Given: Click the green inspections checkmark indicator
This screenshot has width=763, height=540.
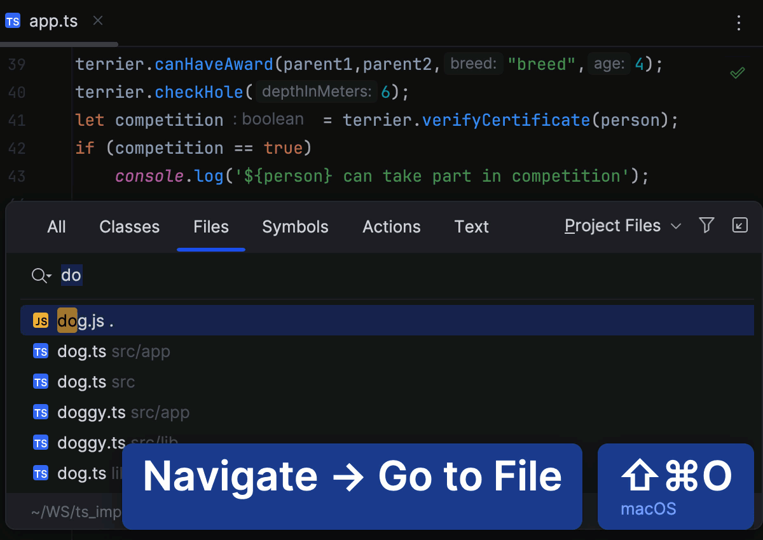Looking at the screenshot, I should [x=737, y=72].
